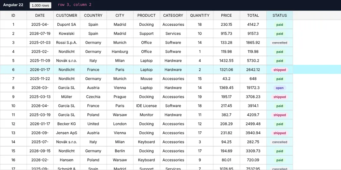Click customer cell Kowalski
The width and height of the screenshot is (341, 170).
click(67, 34)
